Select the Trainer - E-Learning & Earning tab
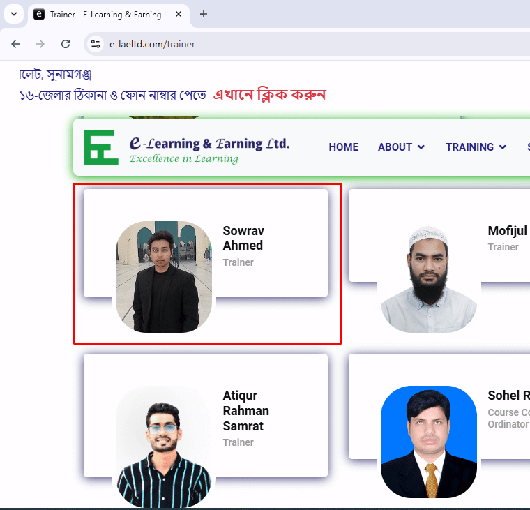Image resolution: width=530 pixels, height=510 pixels. point(105,14)
